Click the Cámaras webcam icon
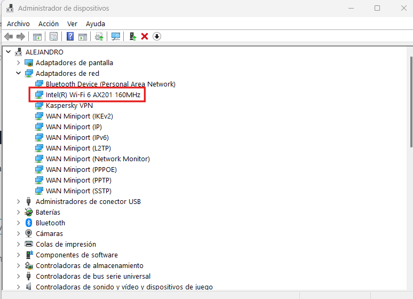This screenshot has width=413, height=299. (x=28, y=233)
